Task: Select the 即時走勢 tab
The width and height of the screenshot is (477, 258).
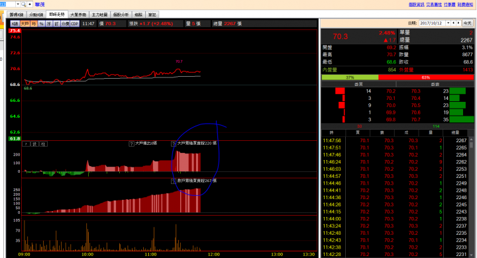Action: click(x=57, y=15)
